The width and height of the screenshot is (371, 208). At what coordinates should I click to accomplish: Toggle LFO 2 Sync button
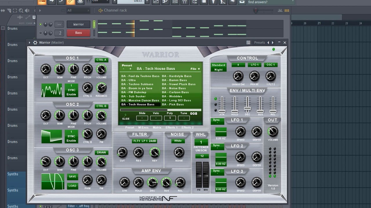(x=217, y=146)
